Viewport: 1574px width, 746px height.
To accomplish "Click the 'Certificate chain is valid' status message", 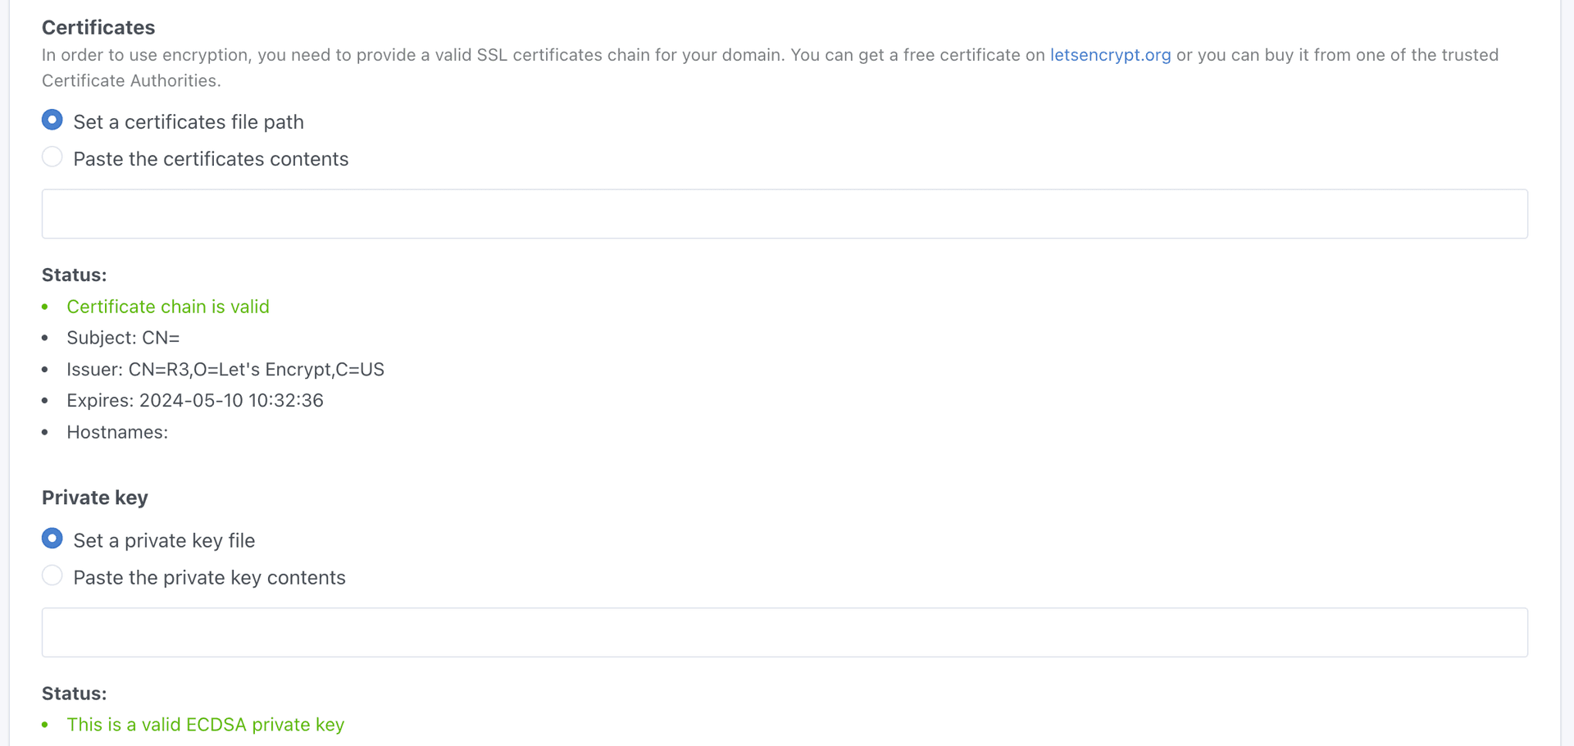I will [167, 307].
